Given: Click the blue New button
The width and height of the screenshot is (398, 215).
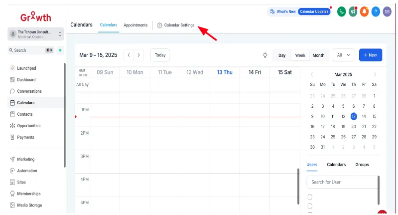Looking at the screenshot, I should click(x=370, y=55).
